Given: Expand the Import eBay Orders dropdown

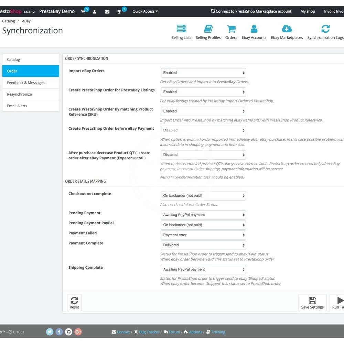Looking at the screenshot, I should pyautogui.click(x=203, y=73).
